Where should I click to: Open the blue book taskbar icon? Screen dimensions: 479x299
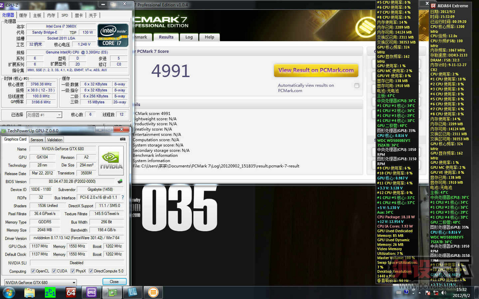(x=132, y=292)
